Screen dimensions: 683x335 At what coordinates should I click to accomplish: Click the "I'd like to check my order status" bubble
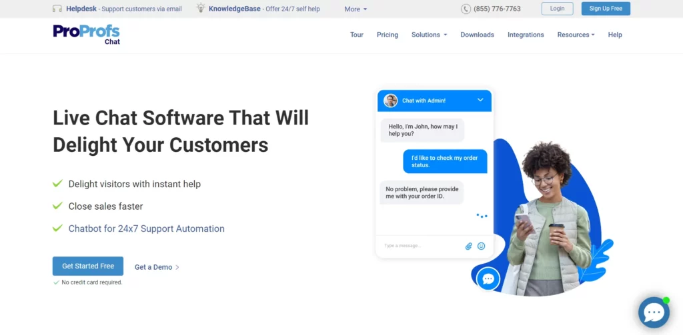click(x=445, y=161)
